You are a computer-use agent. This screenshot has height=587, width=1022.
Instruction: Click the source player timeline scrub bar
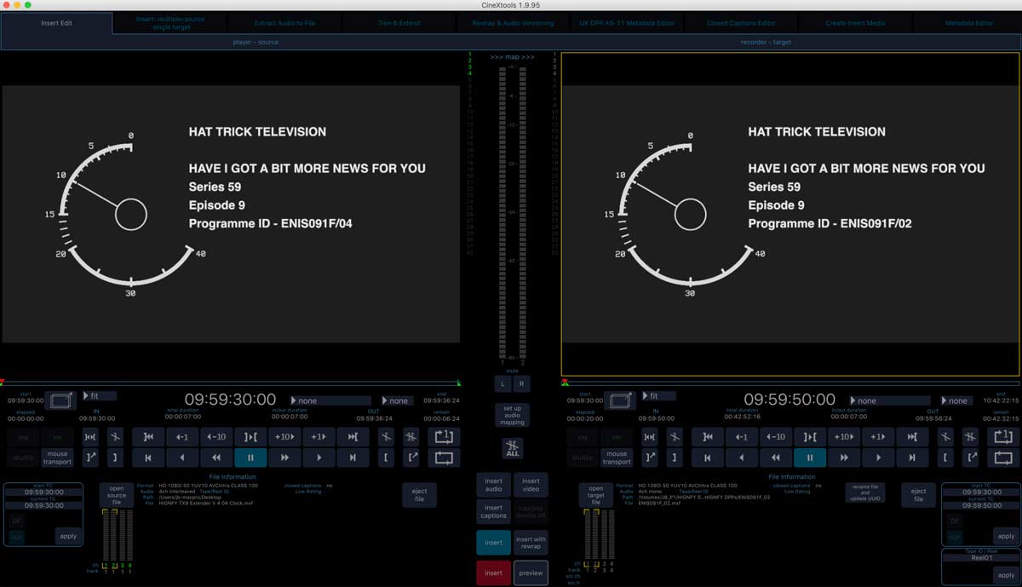tap(230, 383)
